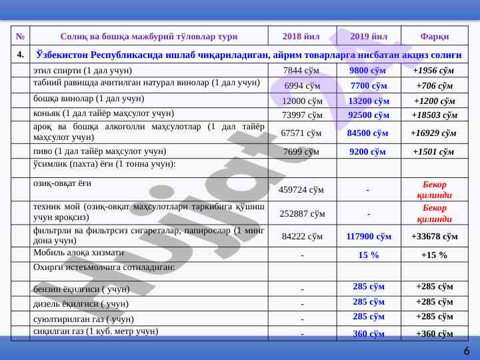Click the '459724 сўм' value
The height and width of the screenshot is (360, 480).
pyautogui.click(x=301, y=190)
